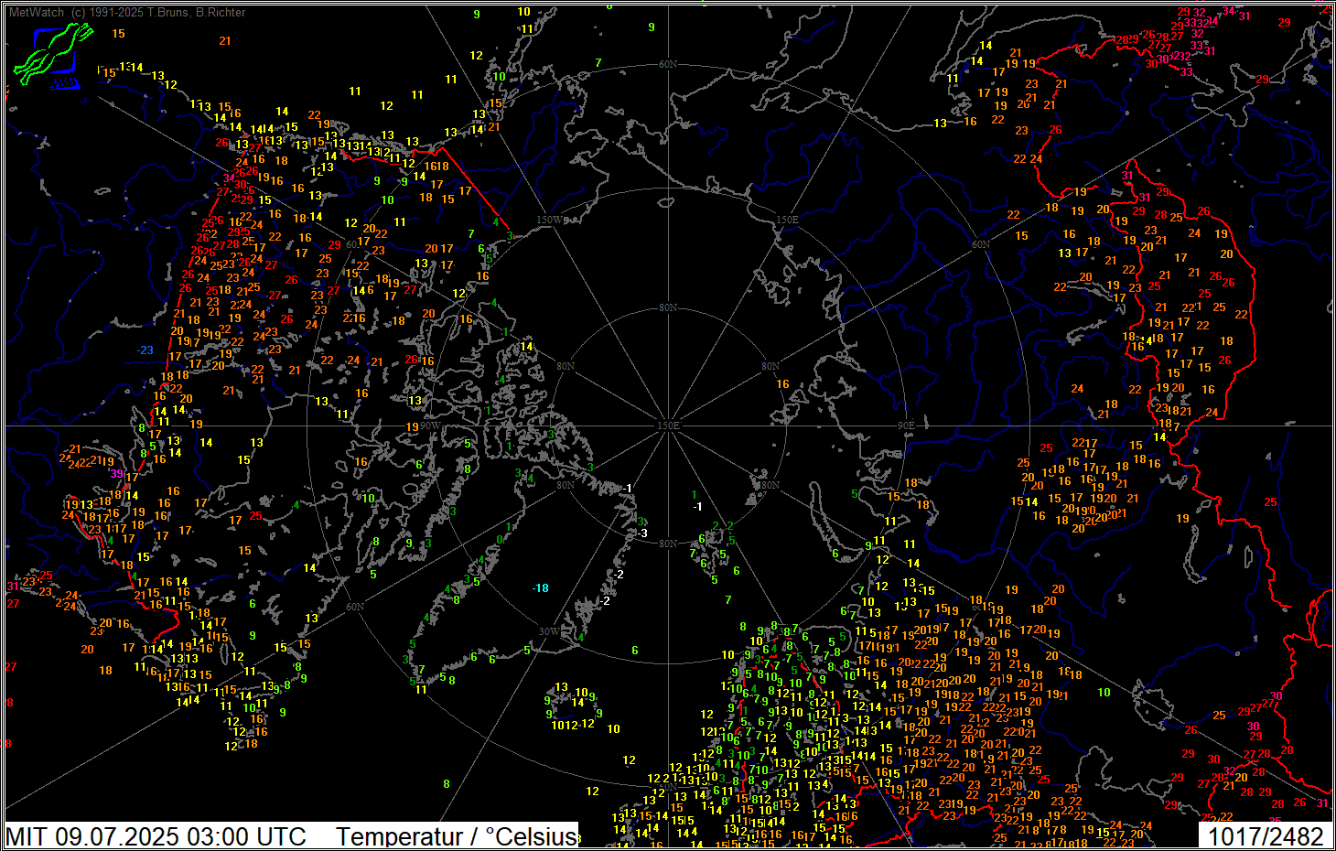This screenshot has width=1336, height=851.
Task: Click the '150W' longitude label
Action: pos(550,220)
